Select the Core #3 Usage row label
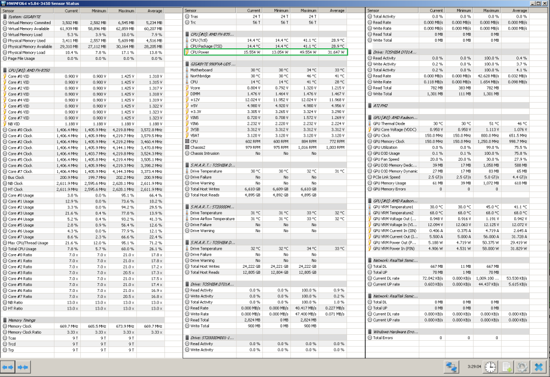This screenshot has height=377, width=550. tap(21, 213)
